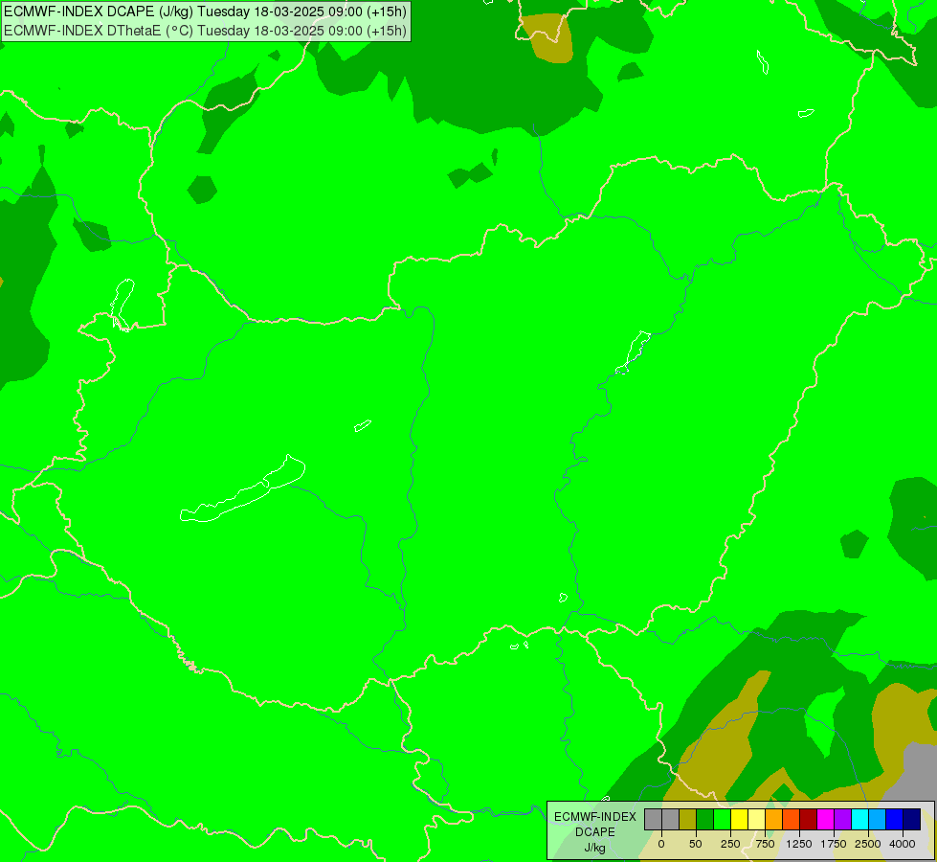Select the pure yellow legend swatch
This screenshot has width=937, height=862.
[739, 820]
